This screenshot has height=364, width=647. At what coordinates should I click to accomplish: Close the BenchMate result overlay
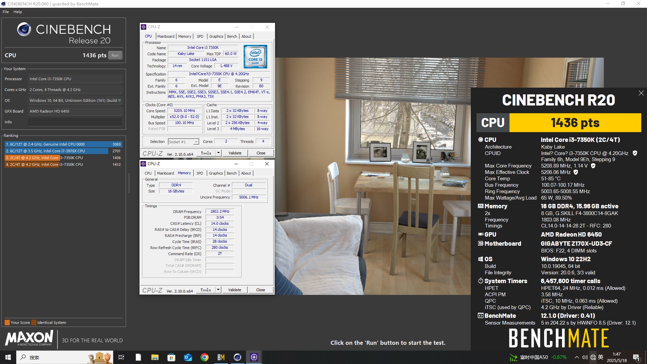click(x=641, y=93)
